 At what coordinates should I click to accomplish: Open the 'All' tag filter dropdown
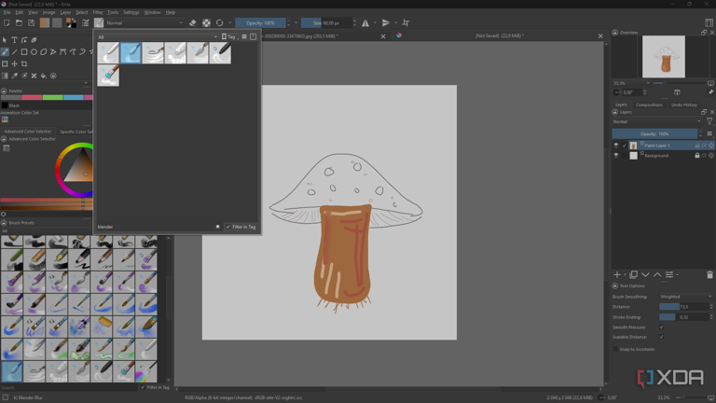pos(157,37)
